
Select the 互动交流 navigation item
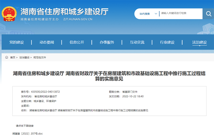pos(137,42)
